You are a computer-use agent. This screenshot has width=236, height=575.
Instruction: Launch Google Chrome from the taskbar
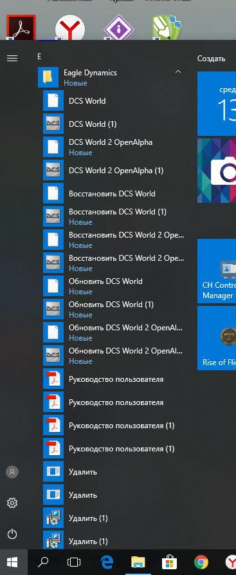[201, 561]
